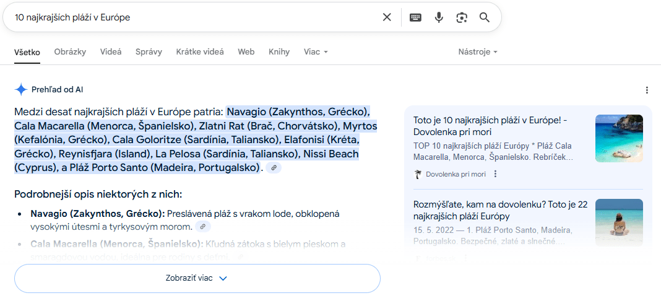
Task: Switch to the Videá tab
Action: (111, 52)
